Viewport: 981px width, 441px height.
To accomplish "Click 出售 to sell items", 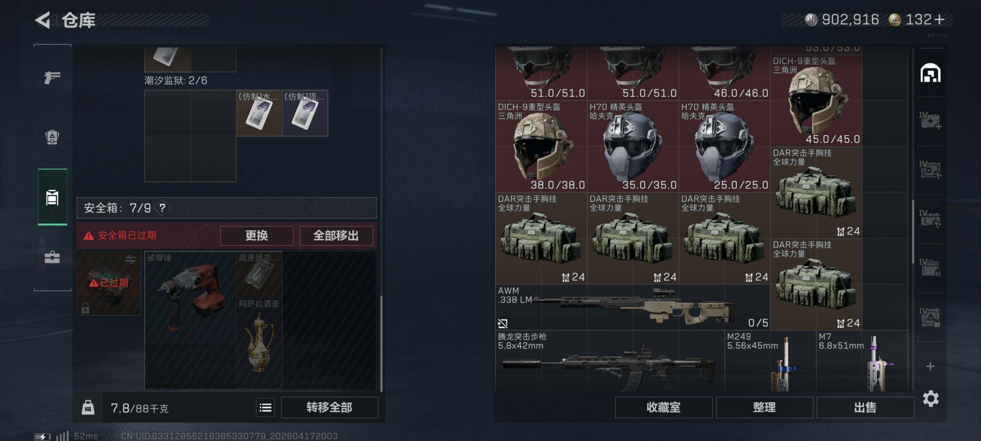I will [865, 407].
